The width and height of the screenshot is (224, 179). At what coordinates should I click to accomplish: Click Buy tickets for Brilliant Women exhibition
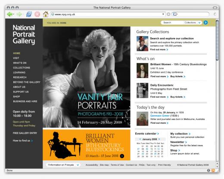pyautogui.click(x=178, y=76)
